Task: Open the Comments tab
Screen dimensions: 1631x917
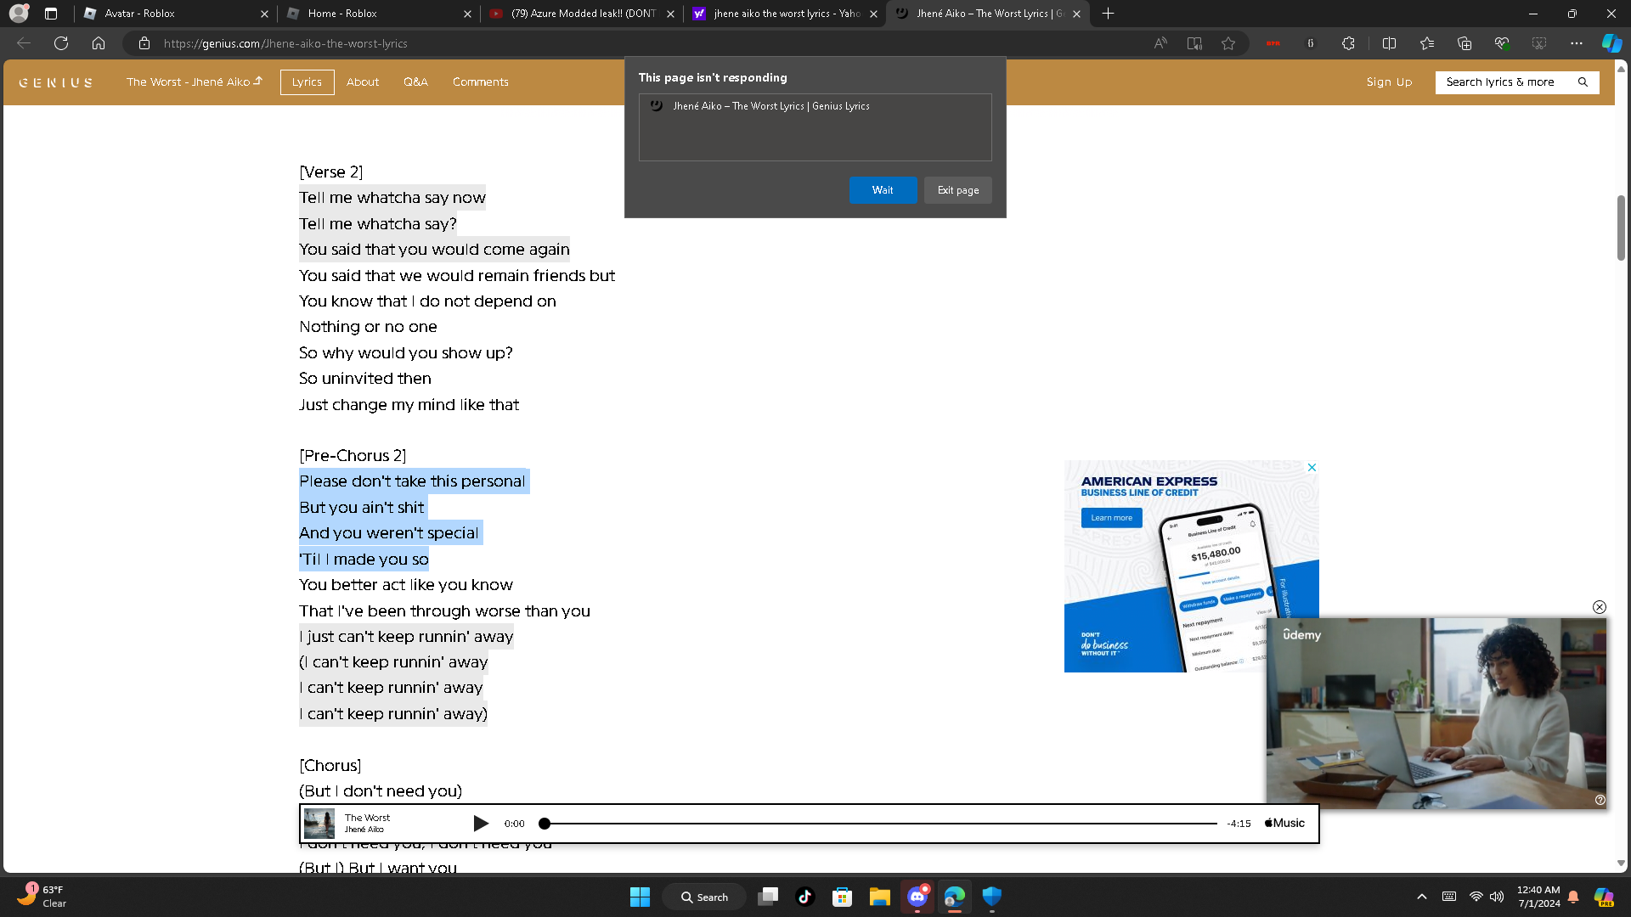Action: pos(481,82)
